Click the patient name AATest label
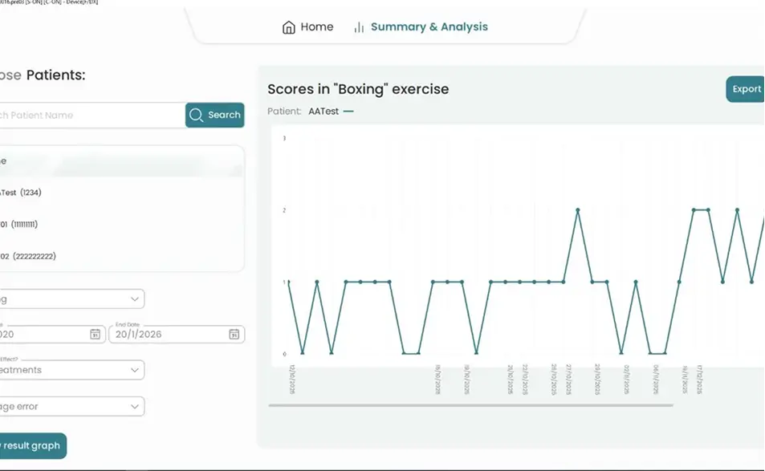This screenshot has height=471, width=765. pos(323,112)
